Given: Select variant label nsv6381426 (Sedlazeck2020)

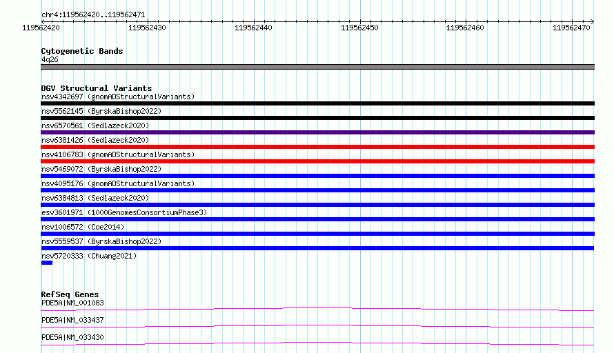Looking at the screenshot, I should [x=95, y=140].
